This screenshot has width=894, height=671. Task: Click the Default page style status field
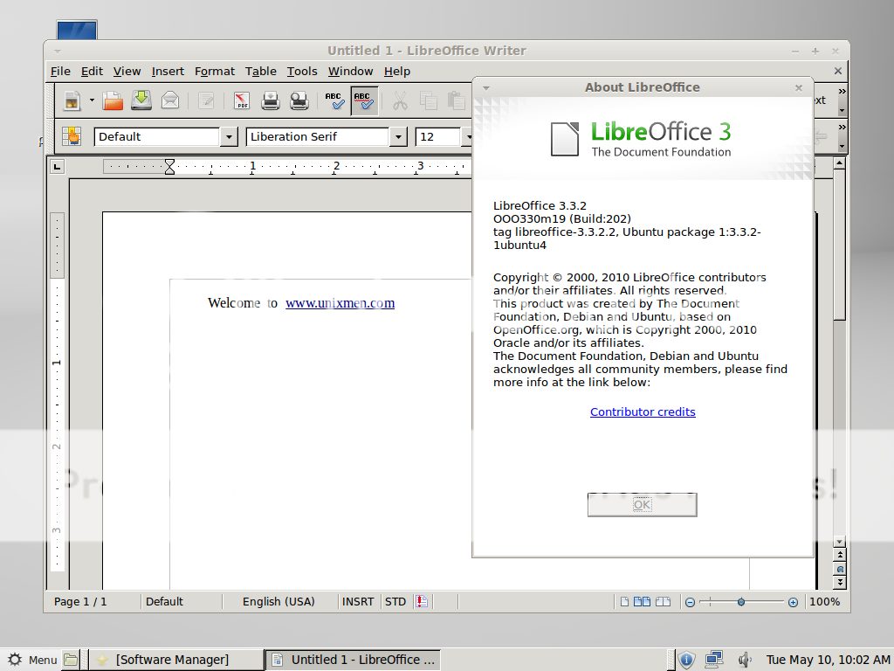pyautogui.click(x=164, y=601)
